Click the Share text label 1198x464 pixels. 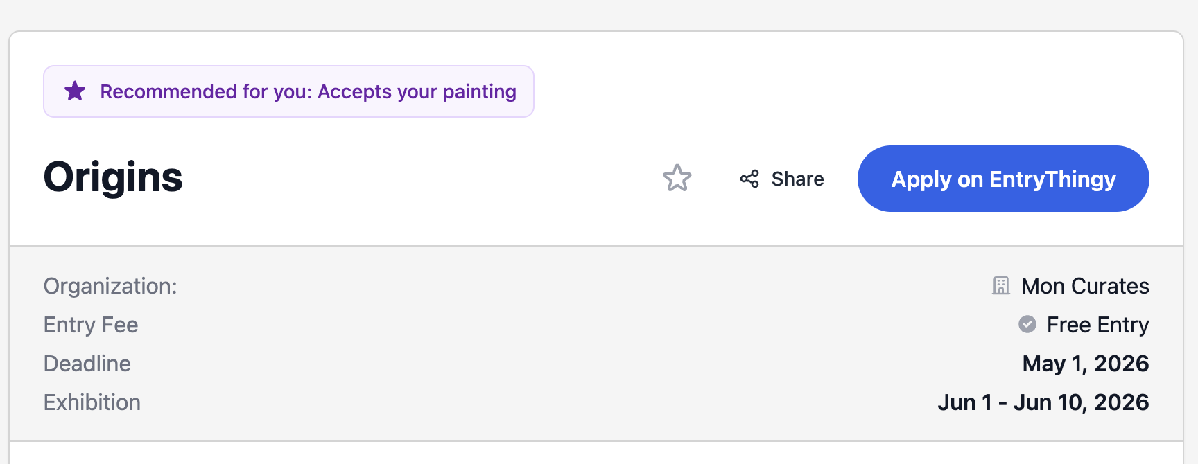pyautogui.click(x=797, y=179)
